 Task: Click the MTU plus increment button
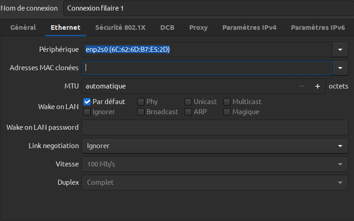tap(317, 86)
